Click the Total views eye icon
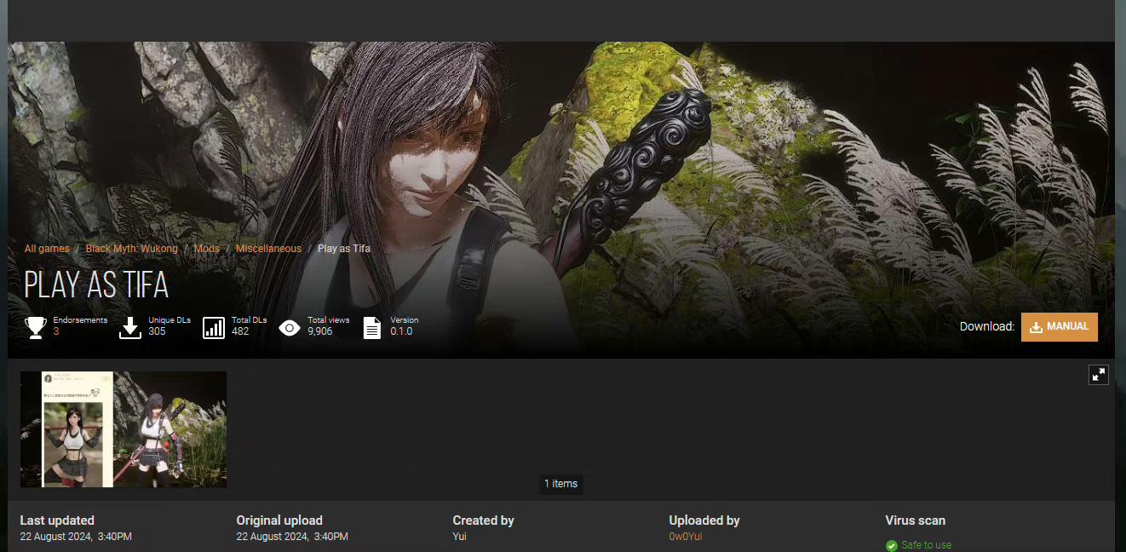This screenshot has width=1126, height=552. (x=290, y=328)
